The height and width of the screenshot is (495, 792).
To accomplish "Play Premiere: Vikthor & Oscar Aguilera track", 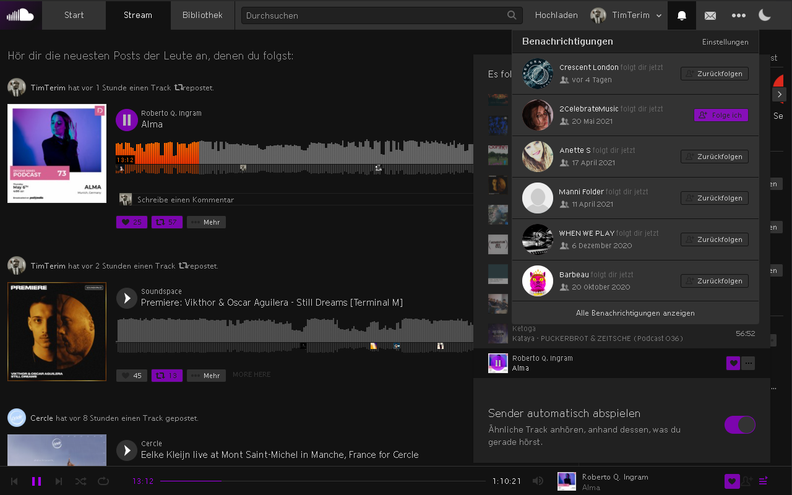I will [127, 298].
